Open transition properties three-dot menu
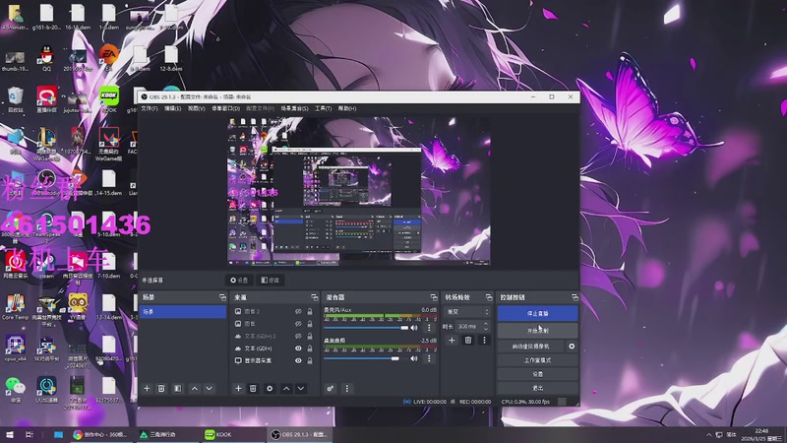Viewport: 787px width, 443px height. (484, 340)
